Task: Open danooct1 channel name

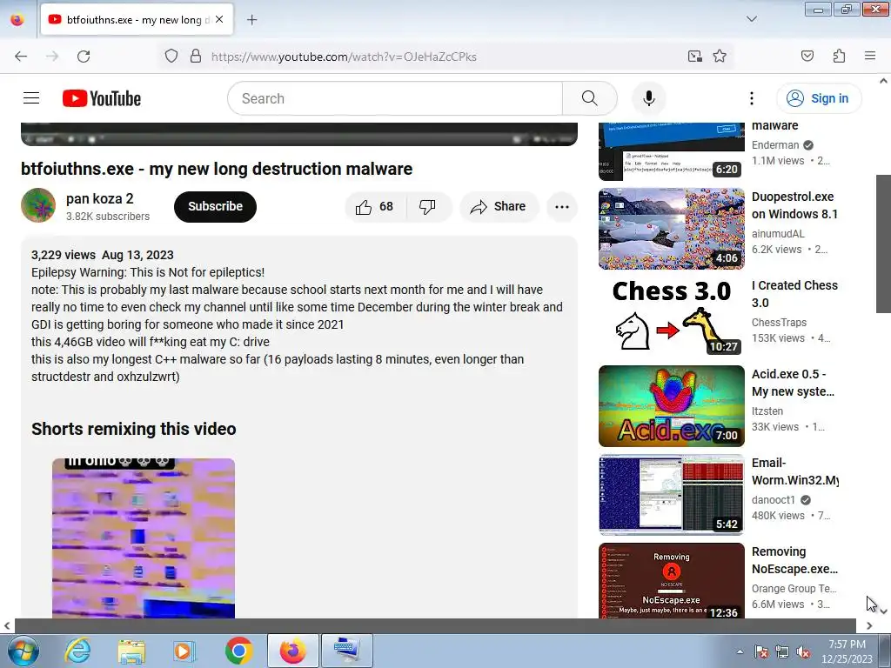Action: [x=773, y=500]
